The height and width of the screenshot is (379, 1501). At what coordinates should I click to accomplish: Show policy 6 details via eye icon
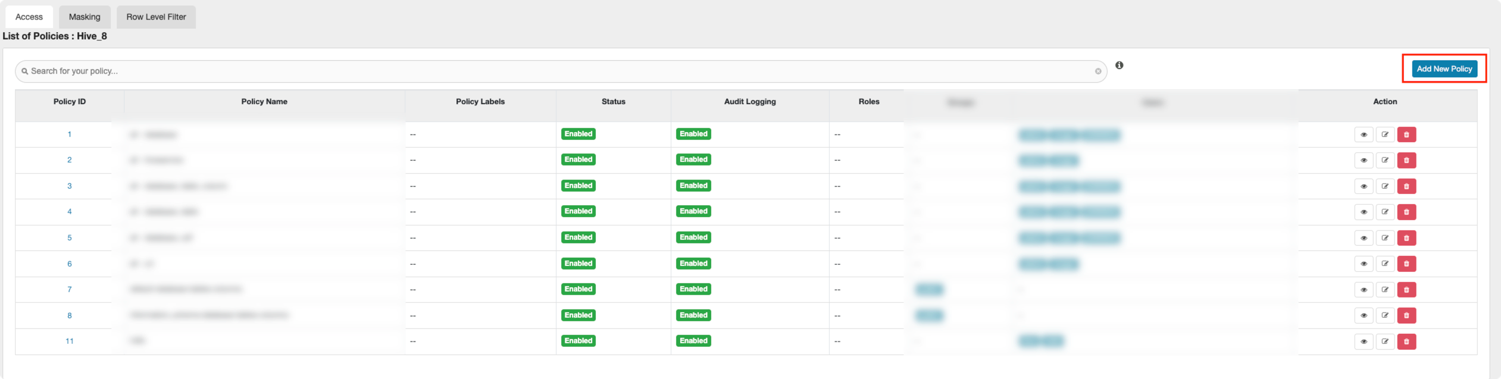click(1363, 264)
